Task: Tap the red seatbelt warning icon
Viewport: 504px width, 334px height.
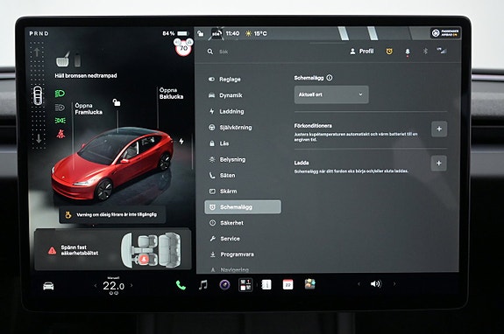Action: [x=60, y=134]
